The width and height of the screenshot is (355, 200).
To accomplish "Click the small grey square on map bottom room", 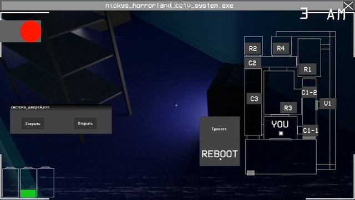I will click(251, 173).
